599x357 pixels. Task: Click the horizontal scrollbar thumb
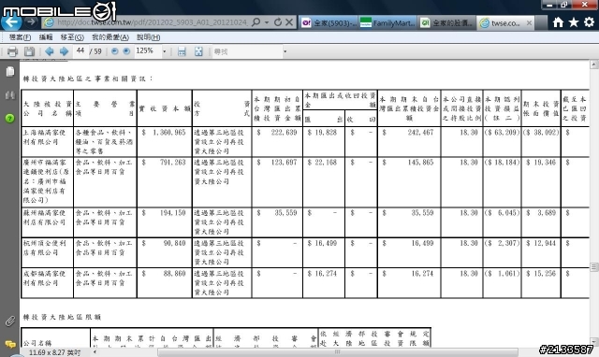338,352
